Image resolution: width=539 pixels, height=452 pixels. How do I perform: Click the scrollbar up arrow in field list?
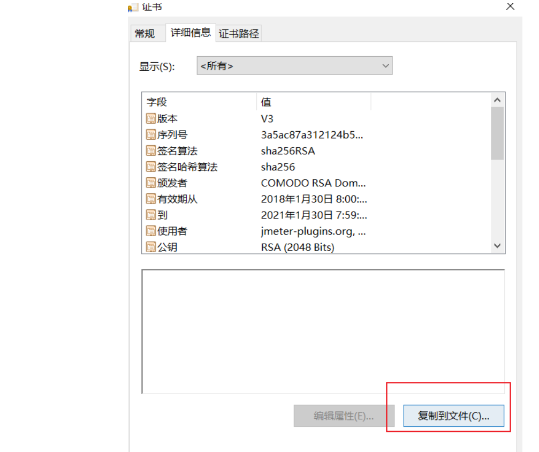coord(497,100)
